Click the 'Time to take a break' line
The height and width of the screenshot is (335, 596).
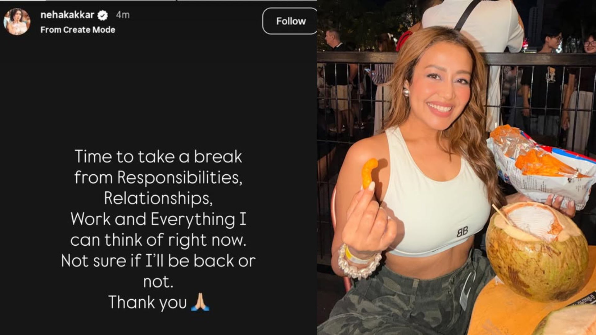[x=158, y=157]
